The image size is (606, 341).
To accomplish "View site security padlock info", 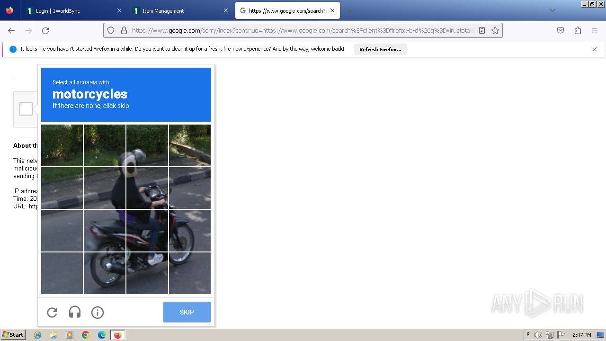I will [x=124, y=30].
